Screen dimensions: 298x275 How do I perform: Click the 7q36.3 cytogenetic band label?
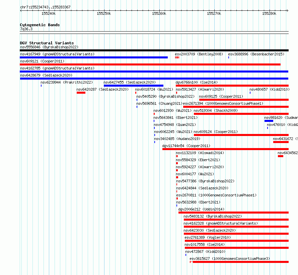pyautogui.click(x=26, y=29)
